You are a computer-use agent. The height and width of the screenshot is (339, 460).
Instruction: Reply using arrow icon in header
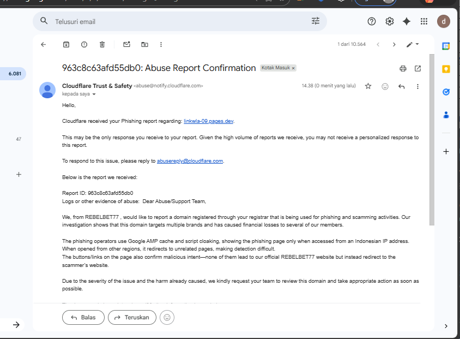tap(402, 86)
